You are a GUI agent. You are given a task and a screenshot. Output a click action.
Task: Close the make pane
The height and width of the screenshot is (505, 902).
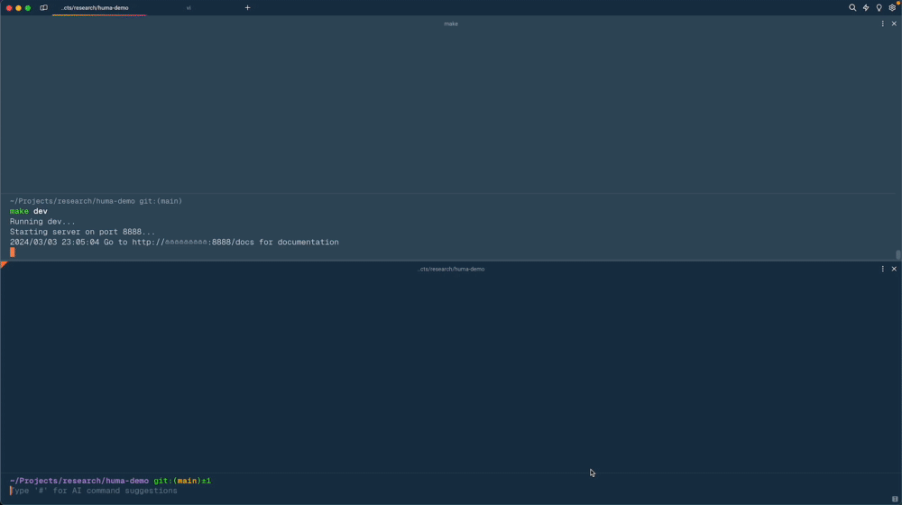894,23
